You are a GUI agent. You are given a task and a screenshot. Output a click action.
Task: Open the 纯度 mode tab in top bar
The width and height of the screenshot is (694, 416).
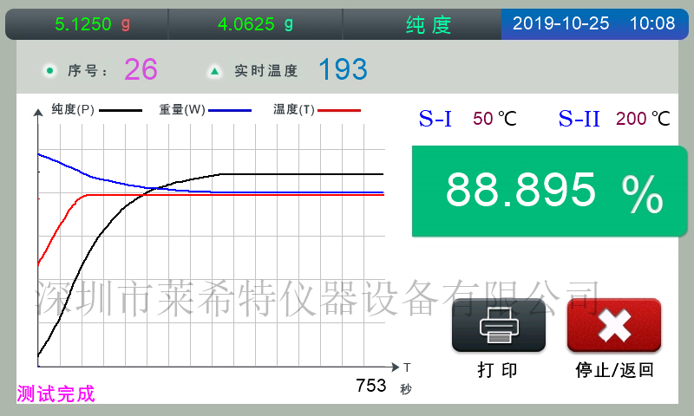point(429,24)
